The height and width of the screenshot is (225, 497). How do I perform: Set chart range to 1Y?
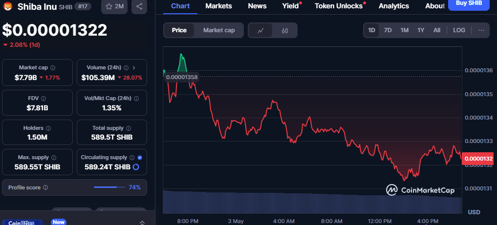coord(421,30)
